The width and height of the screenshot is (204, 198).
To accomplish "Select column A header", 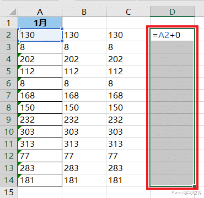I will click(40, 12).
